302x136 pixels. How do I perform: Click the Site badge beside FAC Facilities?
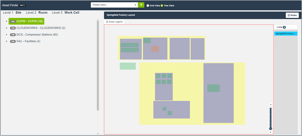point(13,41)
